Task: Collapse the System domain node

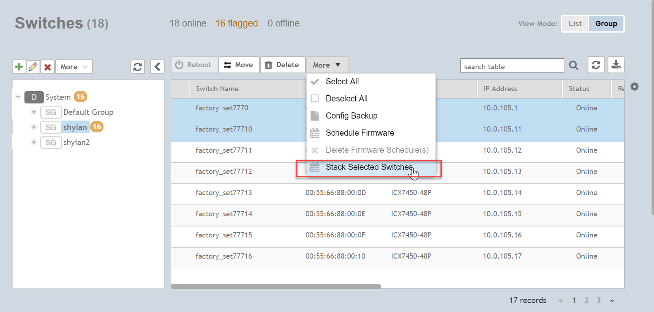Action: tap(18, 97)
